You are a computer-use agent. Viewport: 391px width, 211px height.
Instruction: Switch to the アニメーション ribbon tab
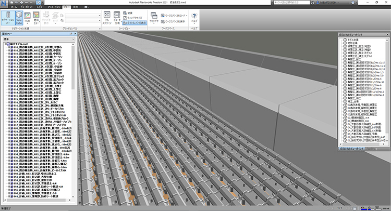[54, 7]
